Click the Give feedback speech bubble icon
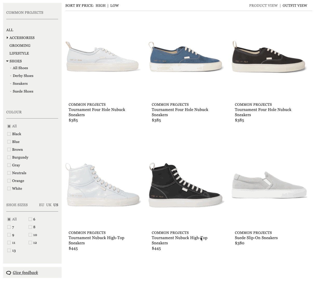 9,273
